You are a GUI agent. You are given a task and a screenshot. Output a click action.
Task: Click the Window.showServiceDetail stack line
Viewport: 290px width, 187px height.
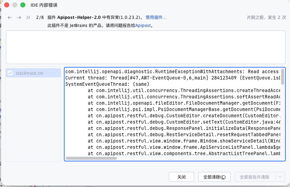[x=184, y=141]
